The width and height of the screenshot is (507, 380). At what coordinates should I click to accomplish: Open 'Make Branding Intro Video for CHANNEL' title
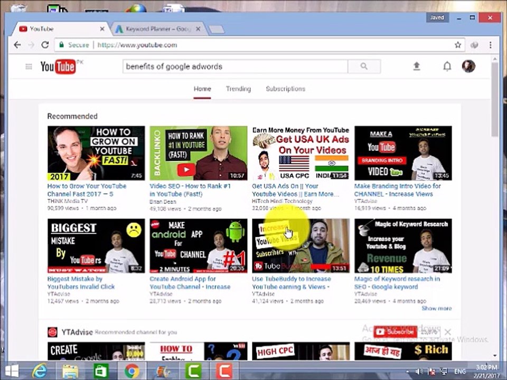coord(397,190)
